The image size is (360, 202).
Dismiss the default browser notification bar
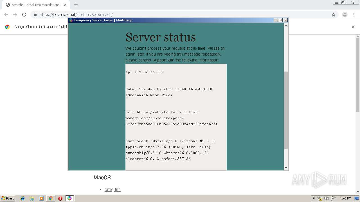tap(353, 27)
